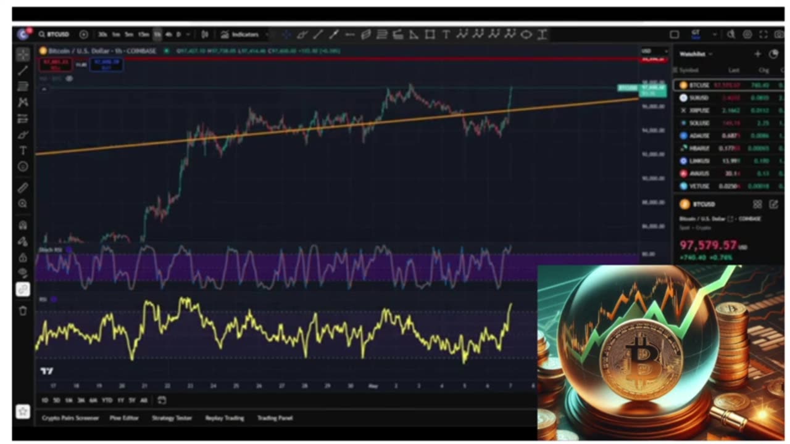This screenshot has width=790, height=444.
Task: Select SOLUSD row in watchlist
Action: tap(729, 123)
